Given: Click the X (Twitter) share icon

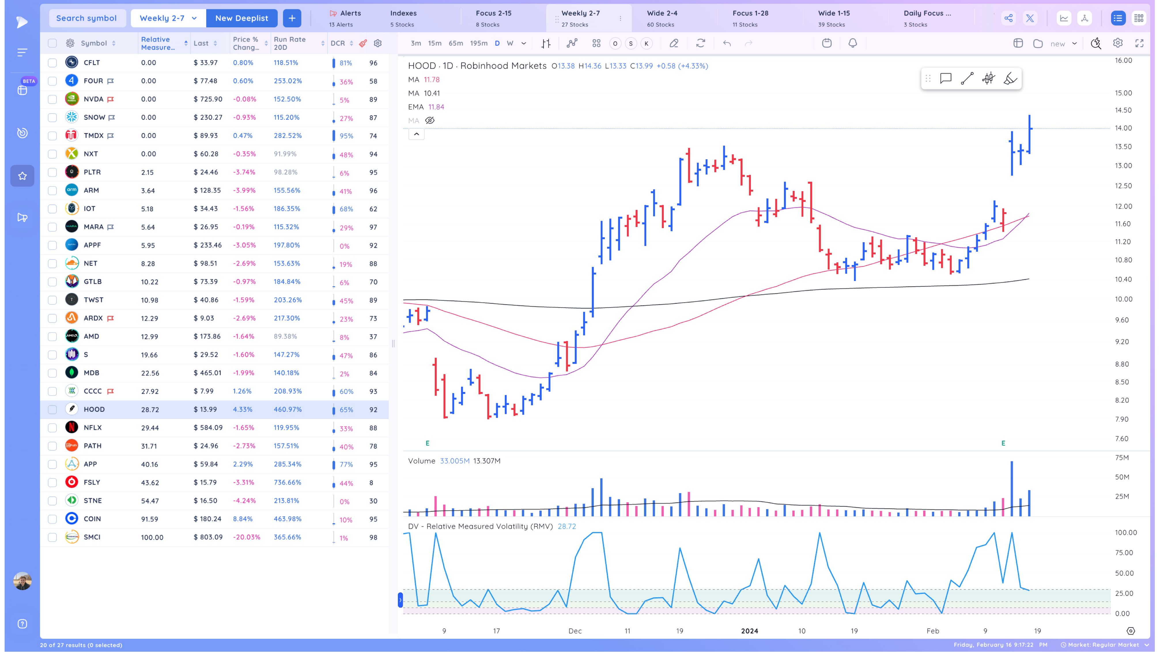Looking at the screenshot, I should pos(1030,18).
